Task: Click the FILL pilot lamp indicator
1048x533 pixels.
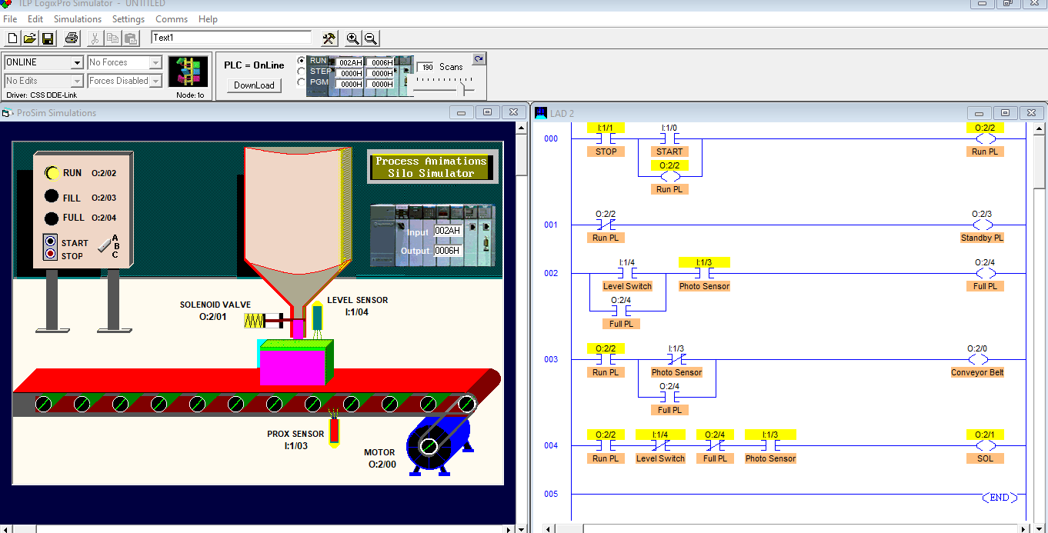Action: [52, 197]
